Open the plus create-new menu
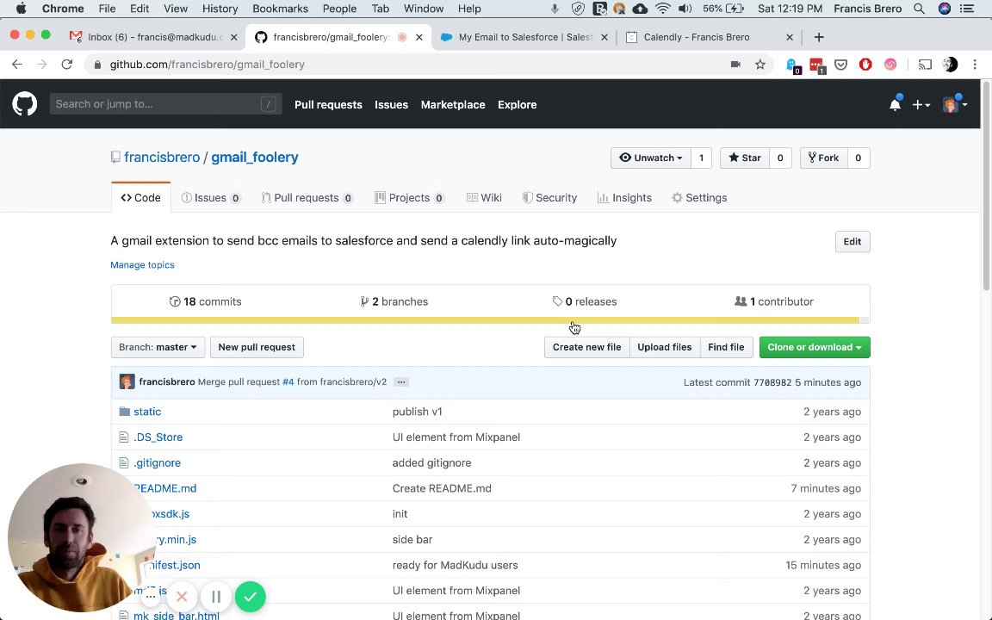 tap(921, 105)
